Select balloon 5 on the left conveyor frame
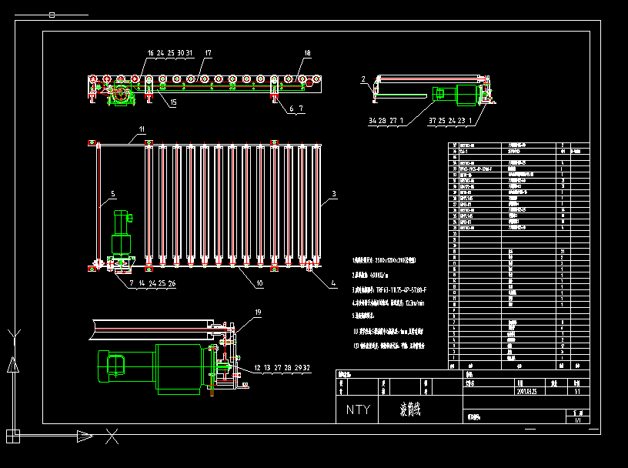The width and height of the screenshot is (628, 468). click(x=112, y=195)
